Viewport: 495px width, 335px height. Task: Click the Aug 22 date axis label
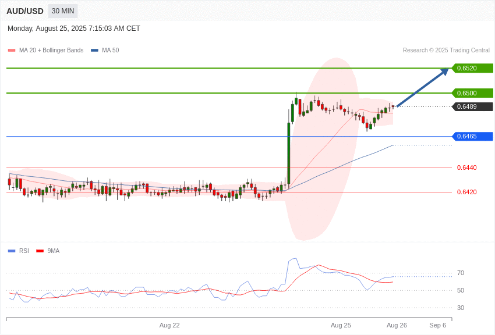tap(169, 325)
